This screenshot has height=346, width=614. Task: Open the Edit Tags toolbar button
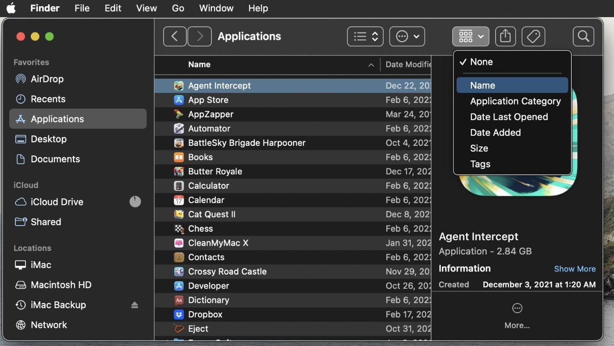tap(533, 36)
